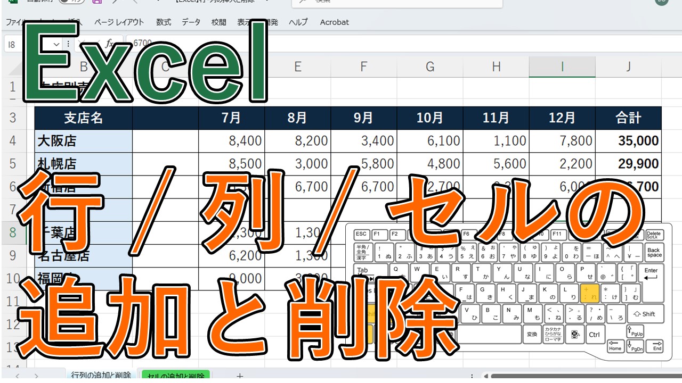
Task: Select row 5 header
Action: 13,163
